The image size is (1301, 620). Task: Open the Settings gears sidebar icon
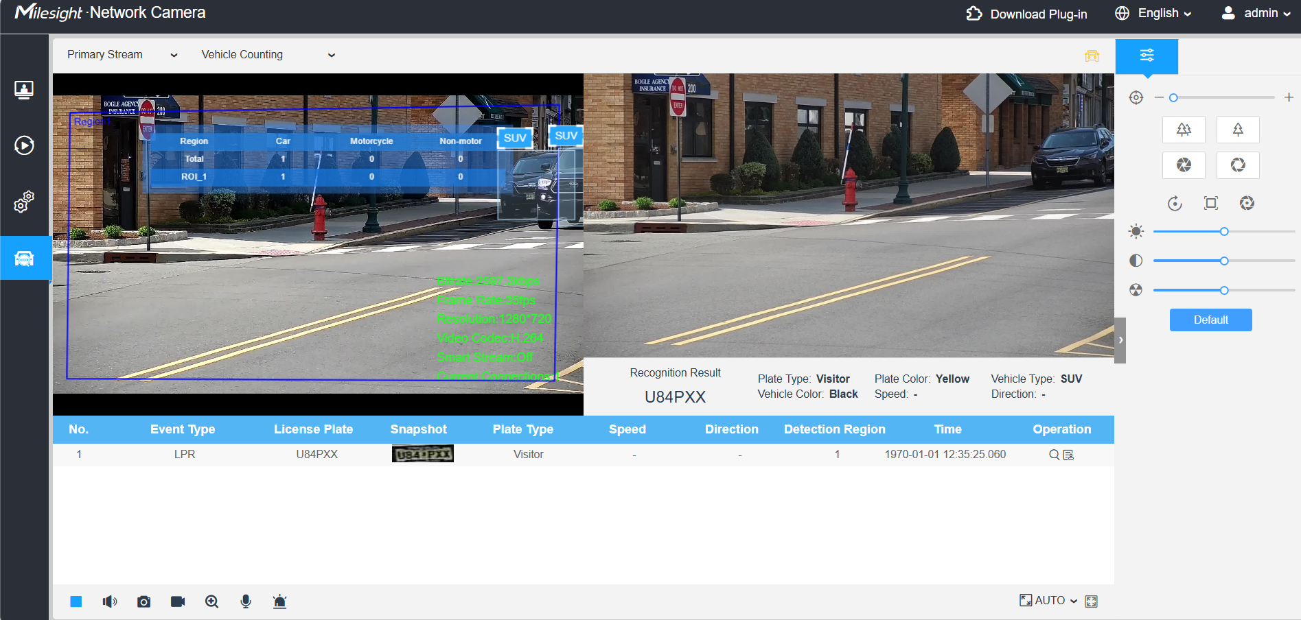pyautogui.click(x=24, y=202)
